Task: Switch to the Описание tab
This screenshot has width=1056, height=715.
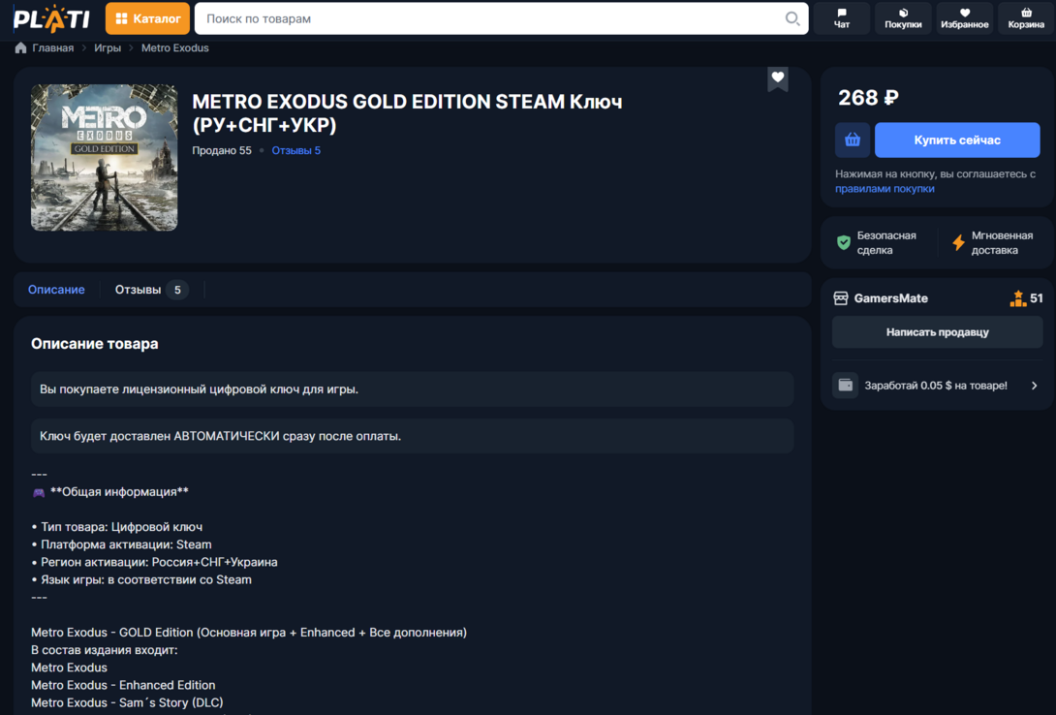Action: (56, 290)
